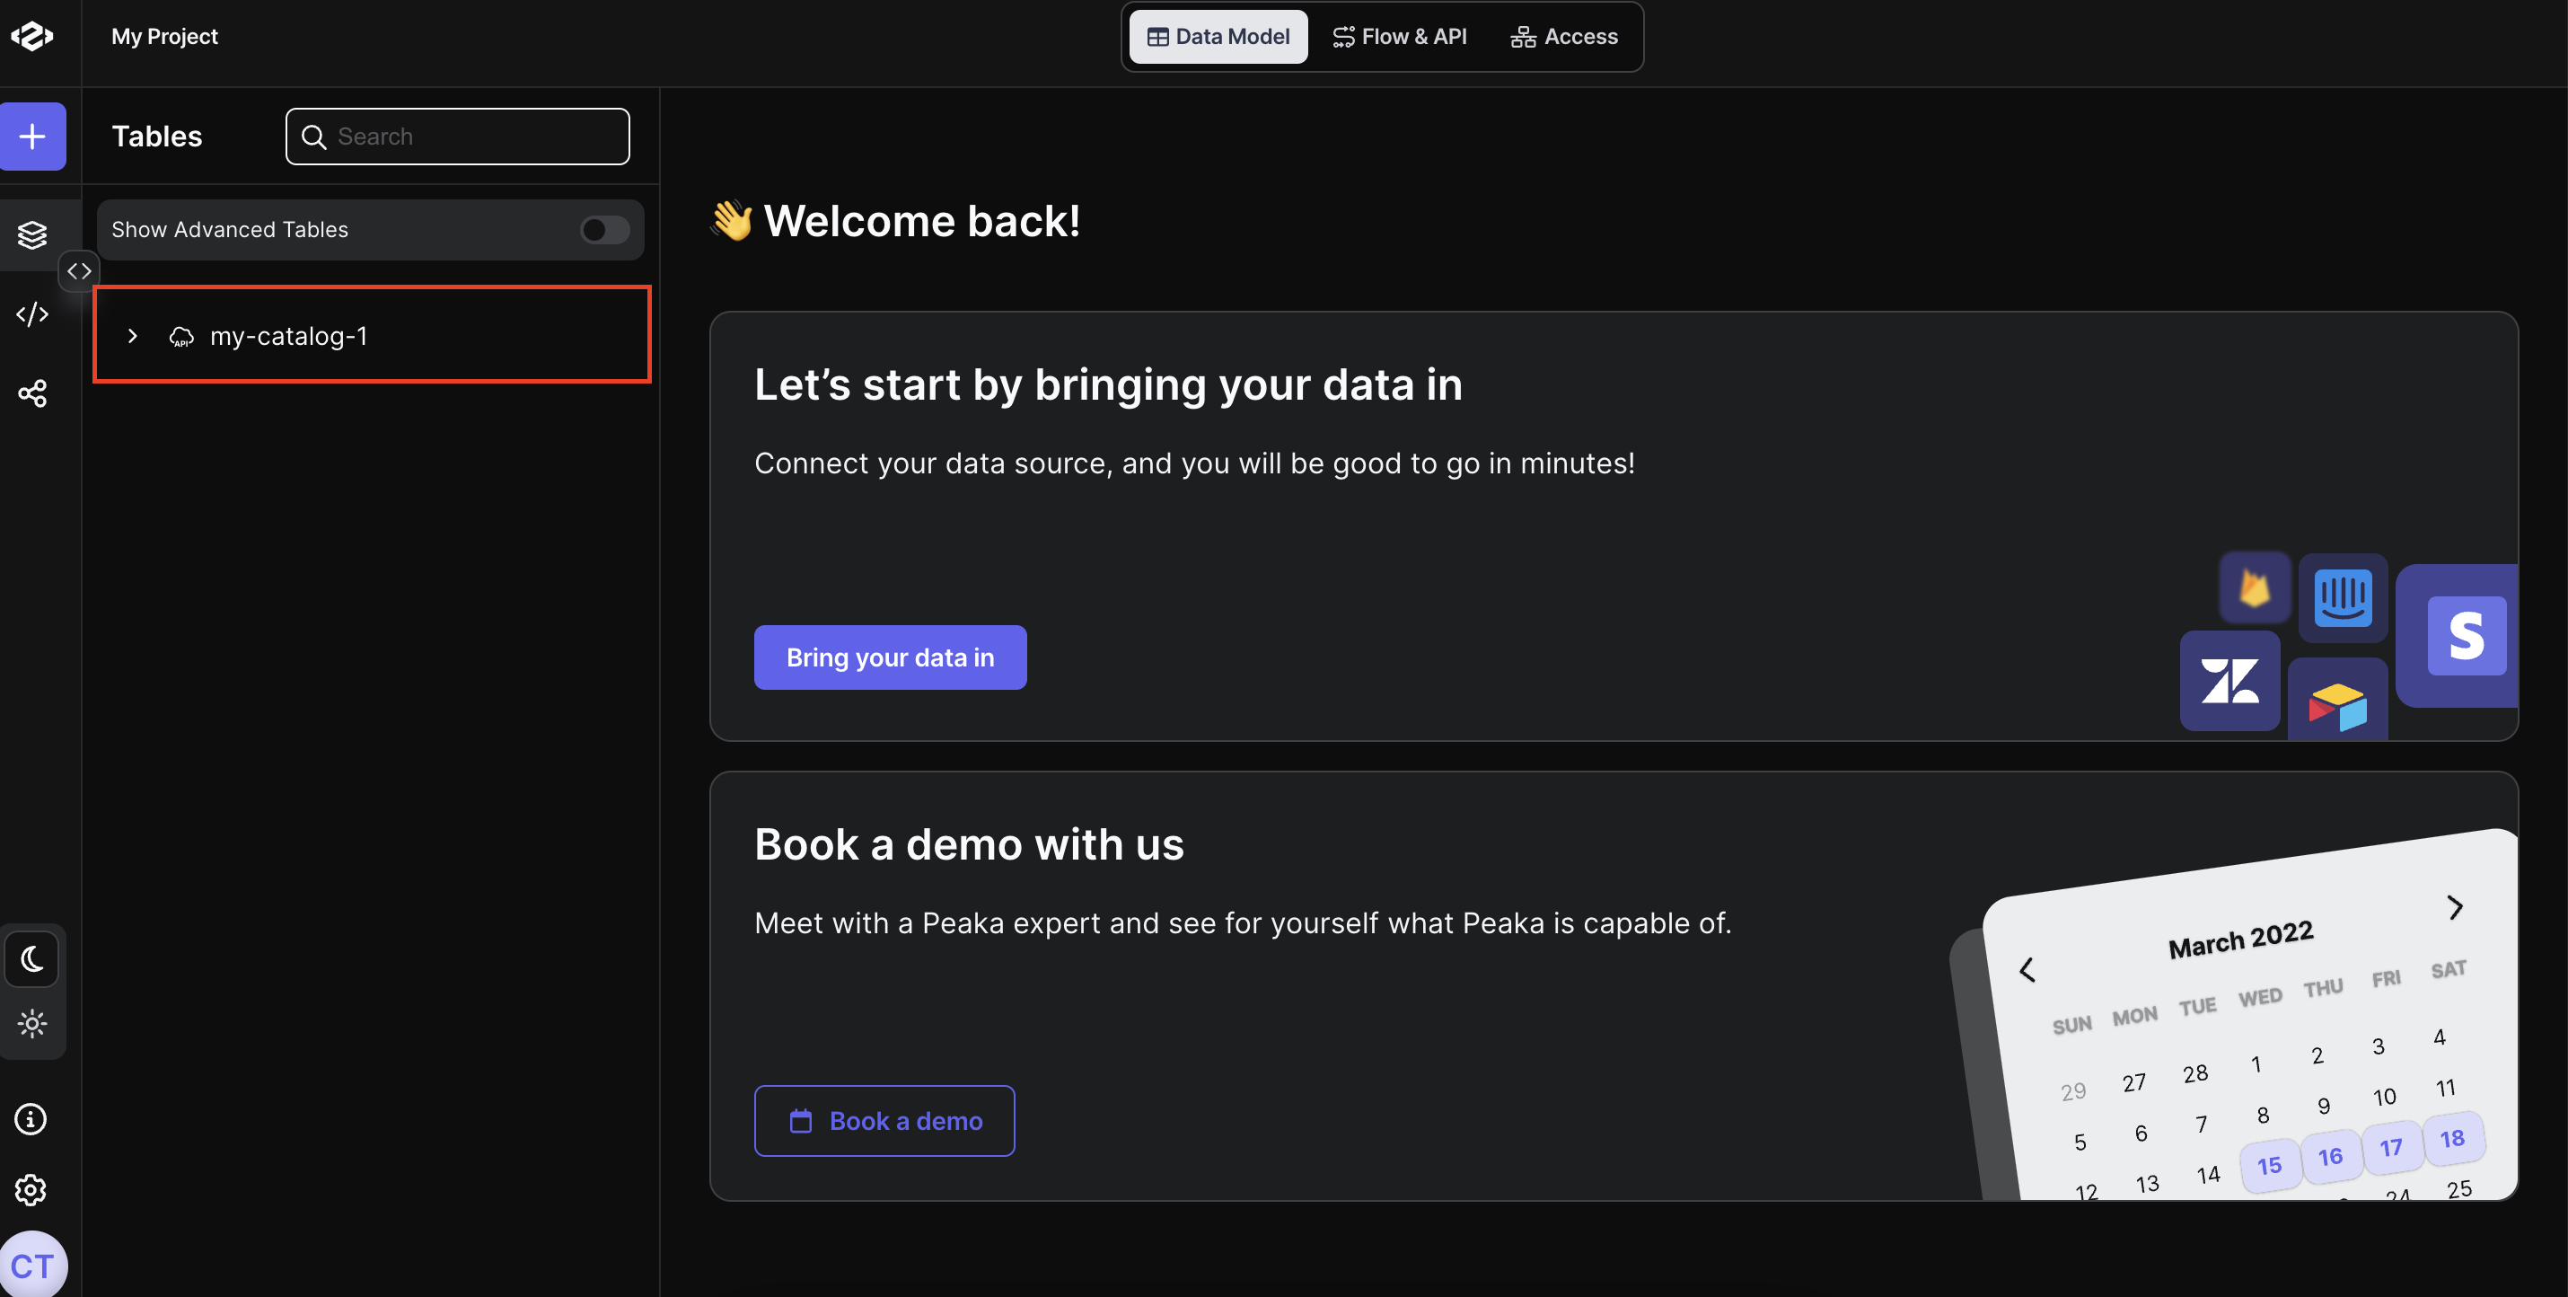Click the Peaka logo icon
Screen dimensions: 2568x1297
coord(32,37)
